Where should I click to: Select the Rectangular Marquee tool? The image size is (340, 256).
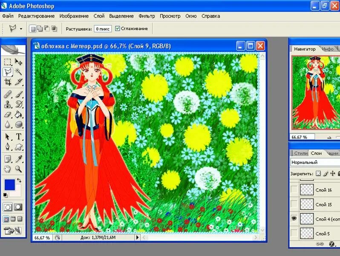(x=8, y=62)
